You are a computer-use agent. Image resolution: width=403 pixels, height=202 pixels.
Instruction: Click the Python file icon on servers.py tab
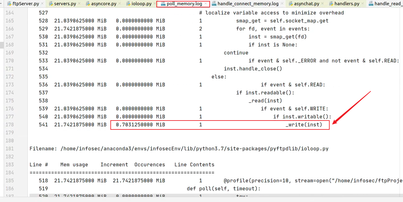point(51,4)
